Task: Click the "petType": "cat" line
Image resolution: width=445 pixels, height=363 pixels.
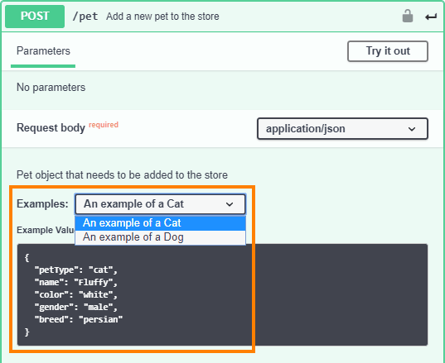Action: pyautogui.click(x=76, y=270)
